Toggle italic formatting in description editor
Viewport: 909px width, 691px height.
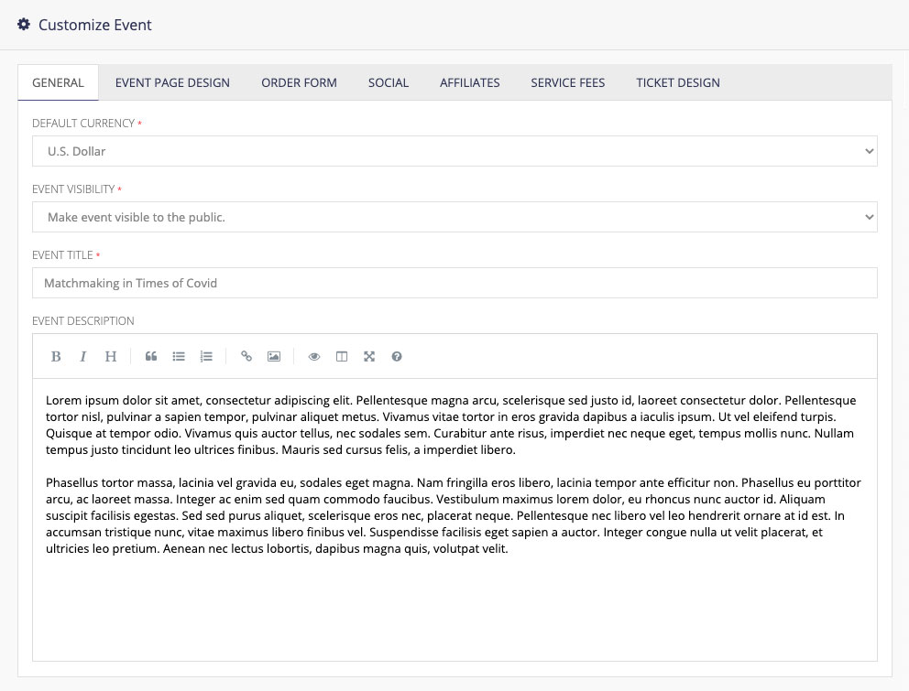[82, 356]
